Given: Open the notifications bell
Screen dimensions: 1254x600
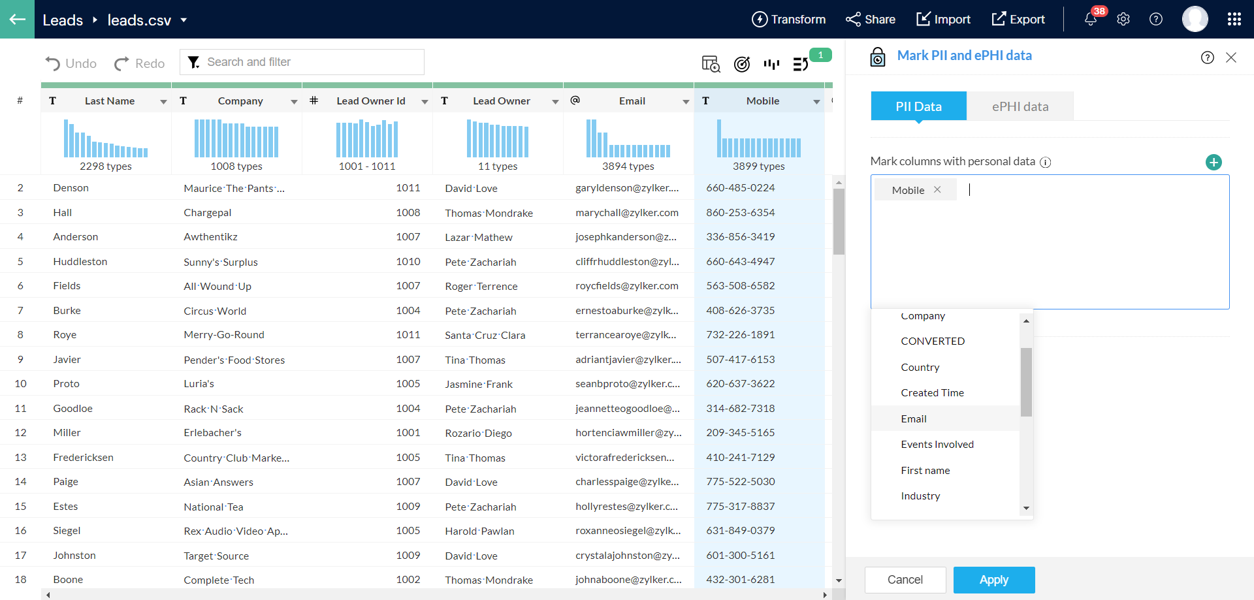Looking at the screenshot, I should click(1090, 20).
